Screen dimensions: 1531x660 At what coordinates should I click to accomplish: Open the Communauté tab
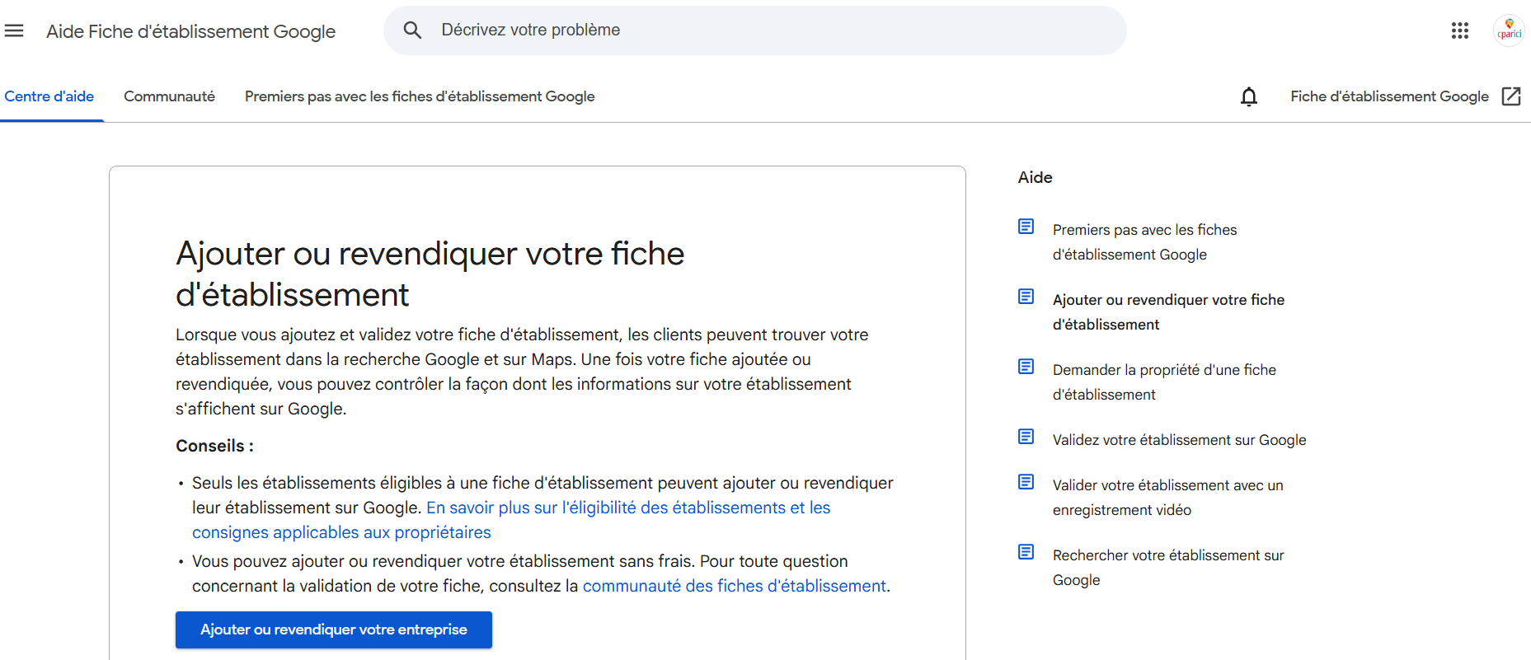(x=169, y=96)
